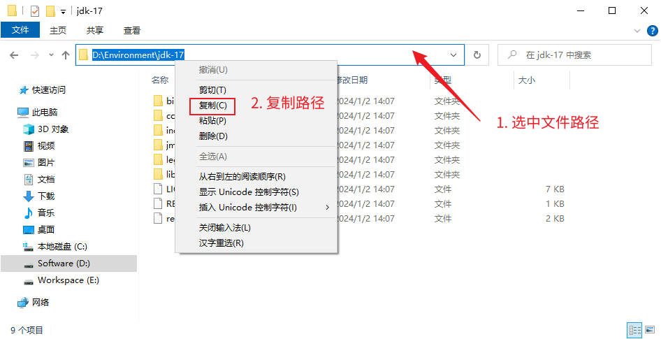
Task: Select 网络 in the navigation pane
Action: pos(41,303)
